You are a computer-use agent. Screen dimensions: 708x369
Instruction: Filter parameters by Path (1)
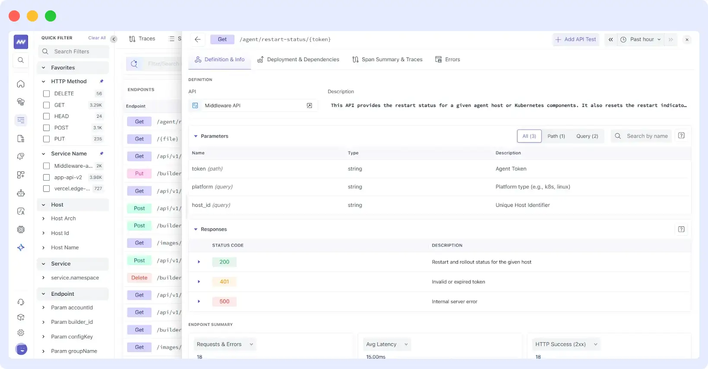[556, 136]
